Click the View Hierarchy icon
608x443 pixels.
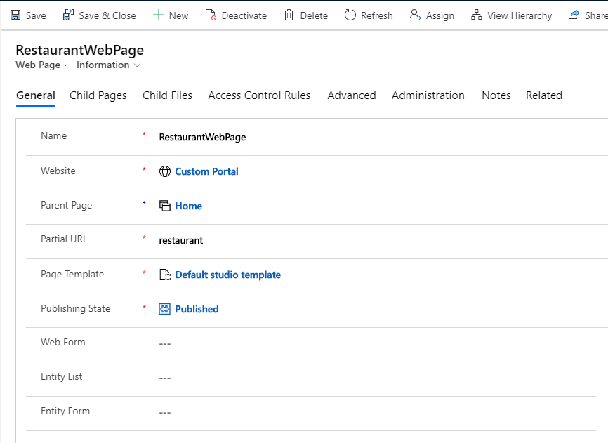coord(477,15)
